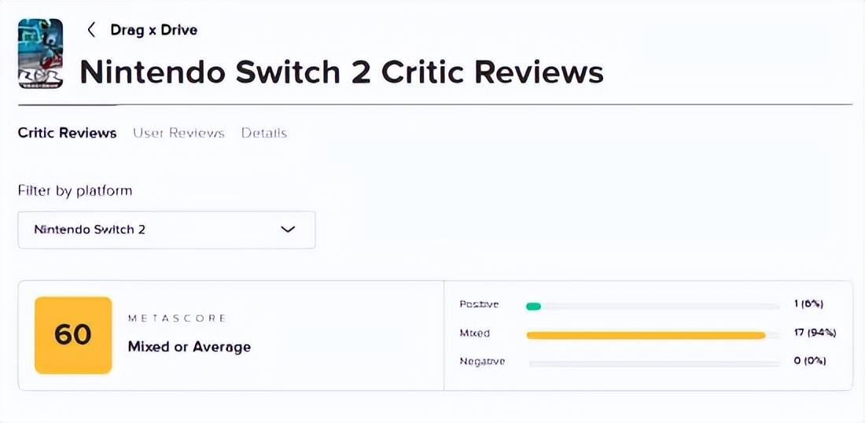Click the yellow Mixed reviews bar
Screen dimensions: 865x423
click(646, 335)
